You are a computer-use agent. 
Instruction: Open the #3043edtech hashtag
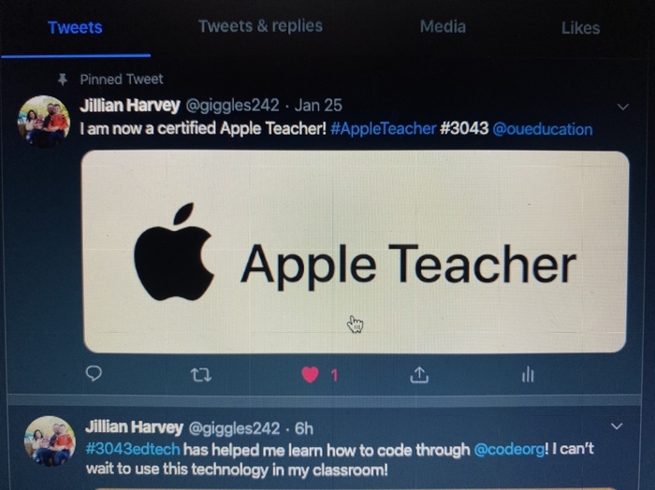click(133, 450)
